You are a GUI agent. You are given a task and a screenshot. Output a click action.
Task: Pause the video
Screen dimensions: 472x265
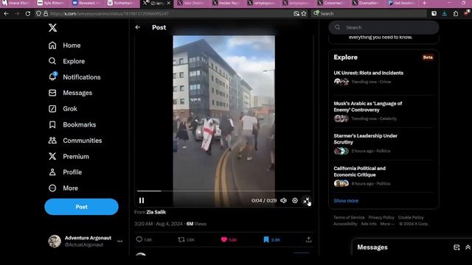pos(142,200)
